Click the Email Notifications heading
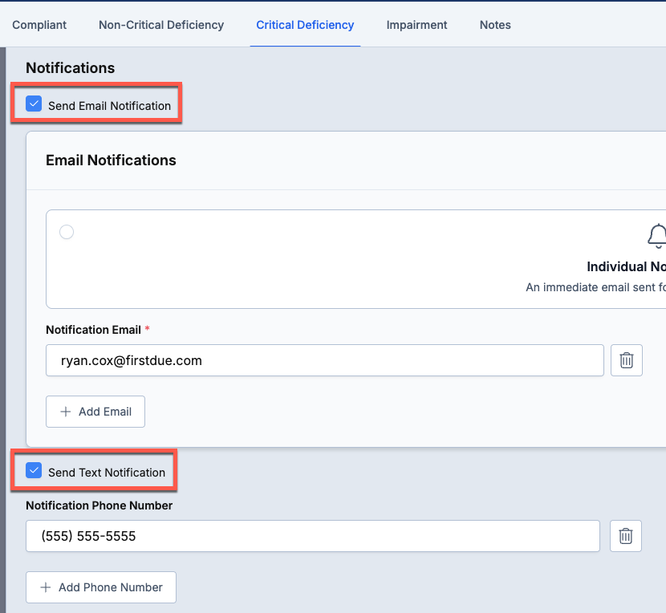The height and width of the screenshot is (613, 666). pyautogui.click(x=111, y=160)
